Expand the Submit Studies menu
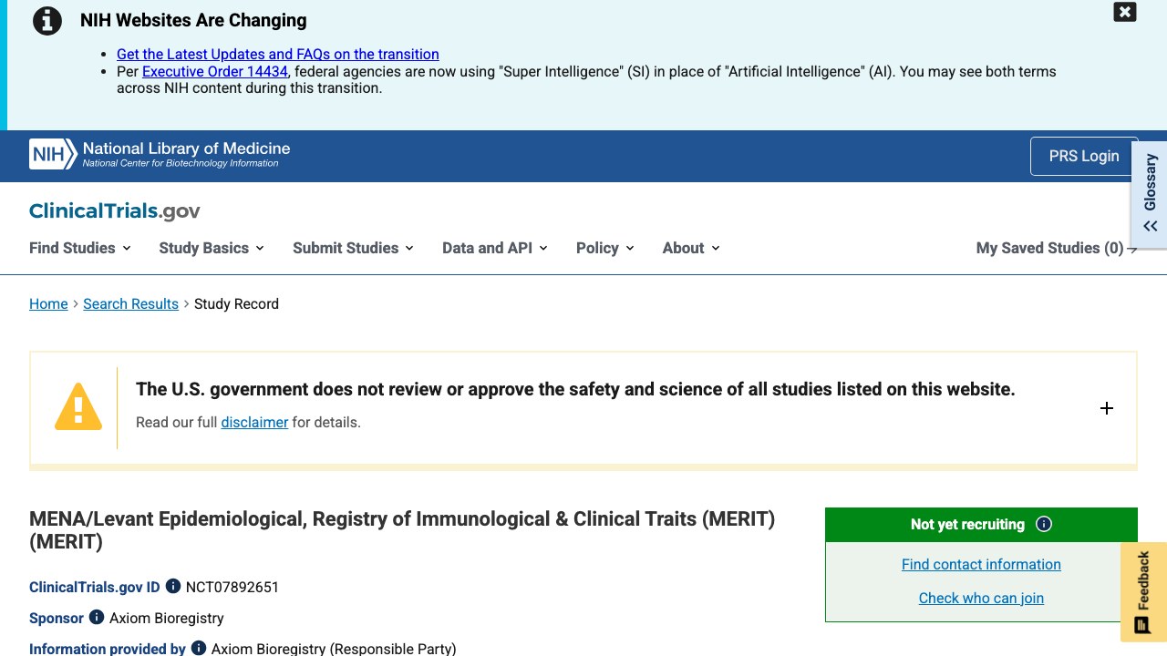This screenshot has width=1167, height=656. pyautogui.click(x=353, y=248)
